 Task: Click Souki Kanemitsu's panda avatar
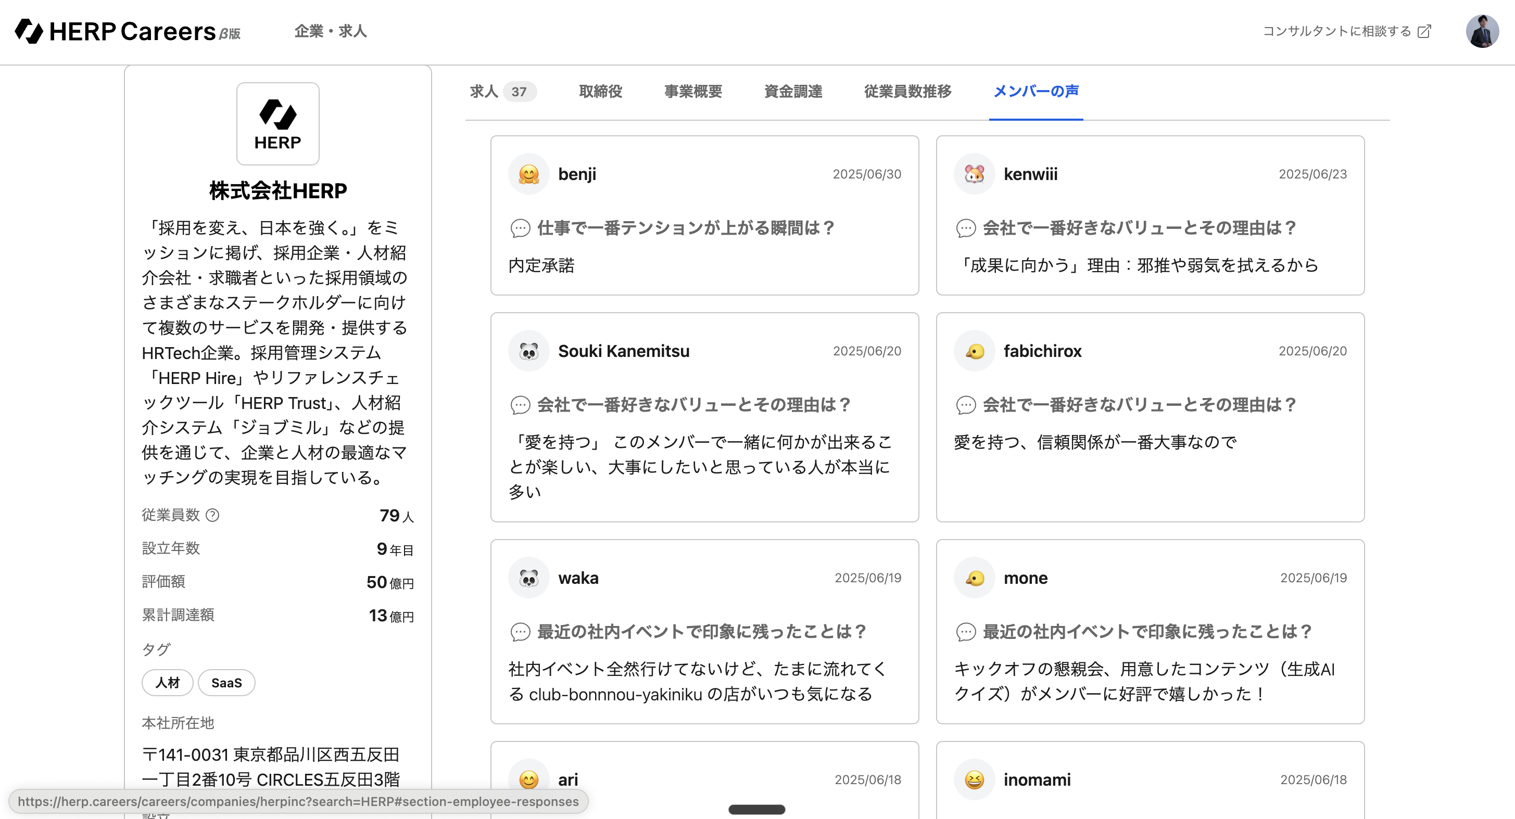point(529,352)
